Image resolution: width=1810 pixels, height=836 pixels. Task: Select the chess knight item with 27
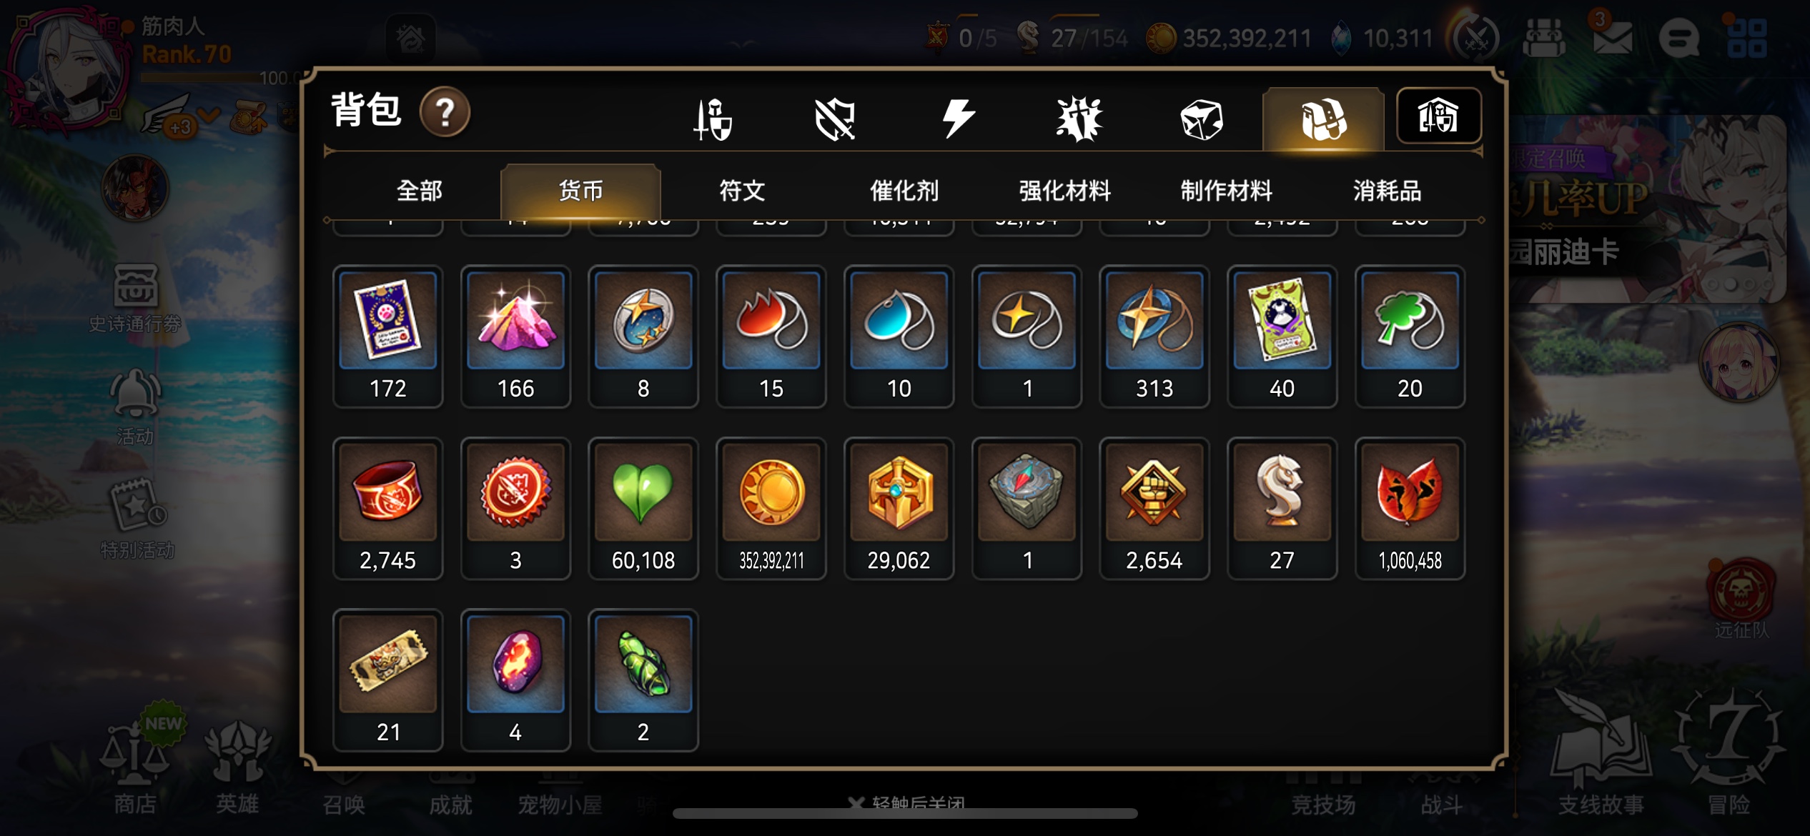tap(1282, 508)
